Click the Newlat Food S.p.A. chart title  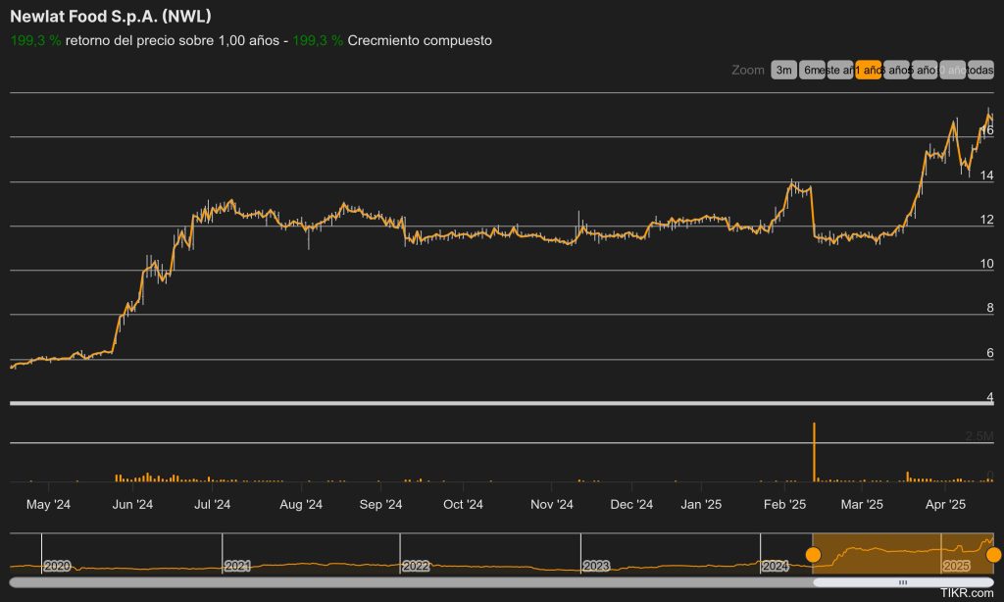coord(110,17)
